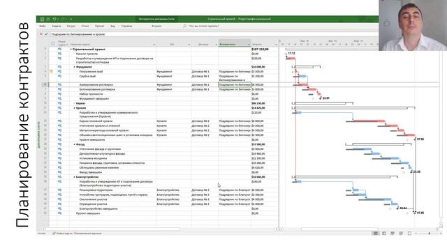Open Контрагенты column filter dropdown
Image resolution: width=447 pixels, height=251 pixels.
(x=249, y=45)
